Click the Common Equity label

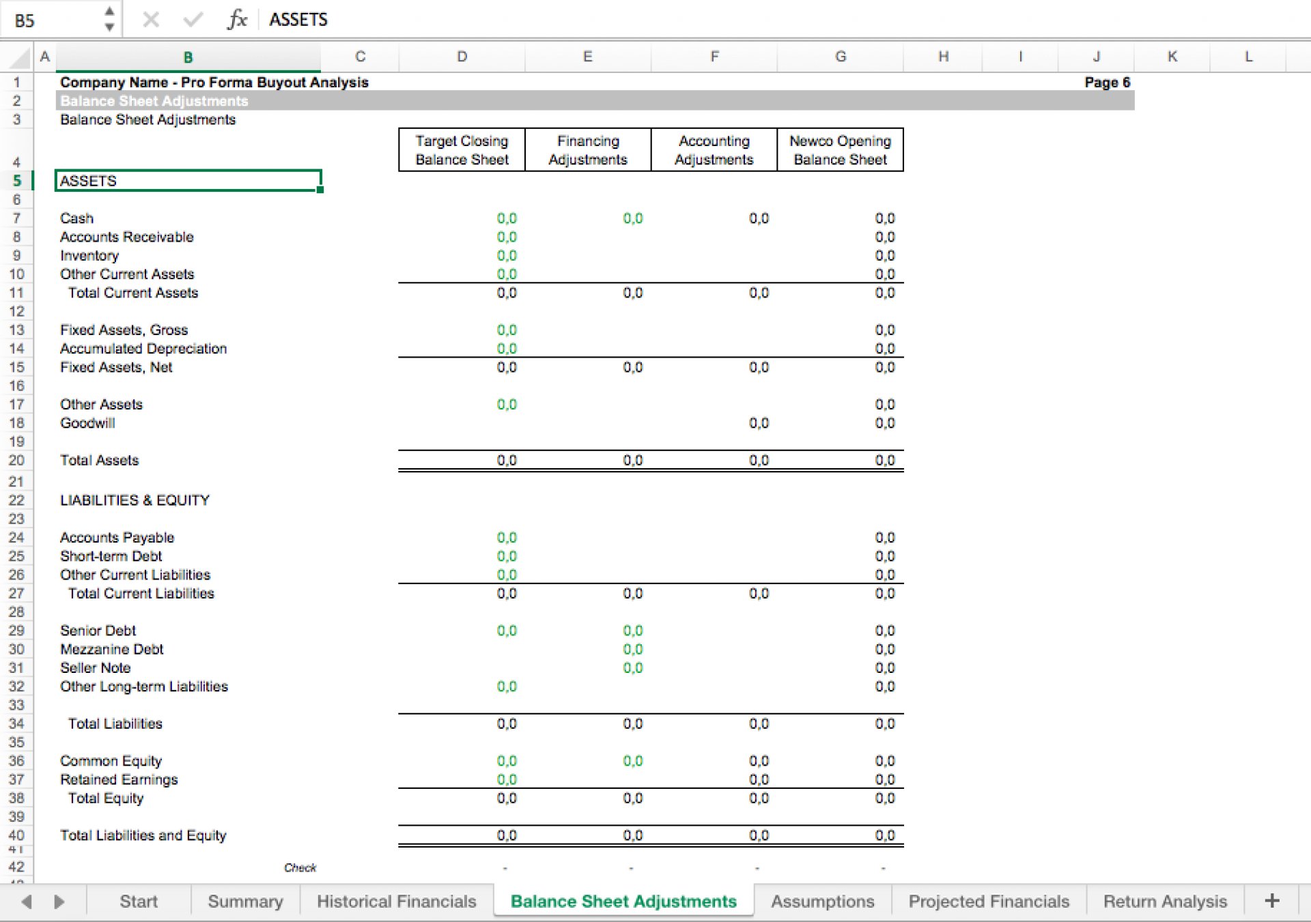tap(111, 761)
